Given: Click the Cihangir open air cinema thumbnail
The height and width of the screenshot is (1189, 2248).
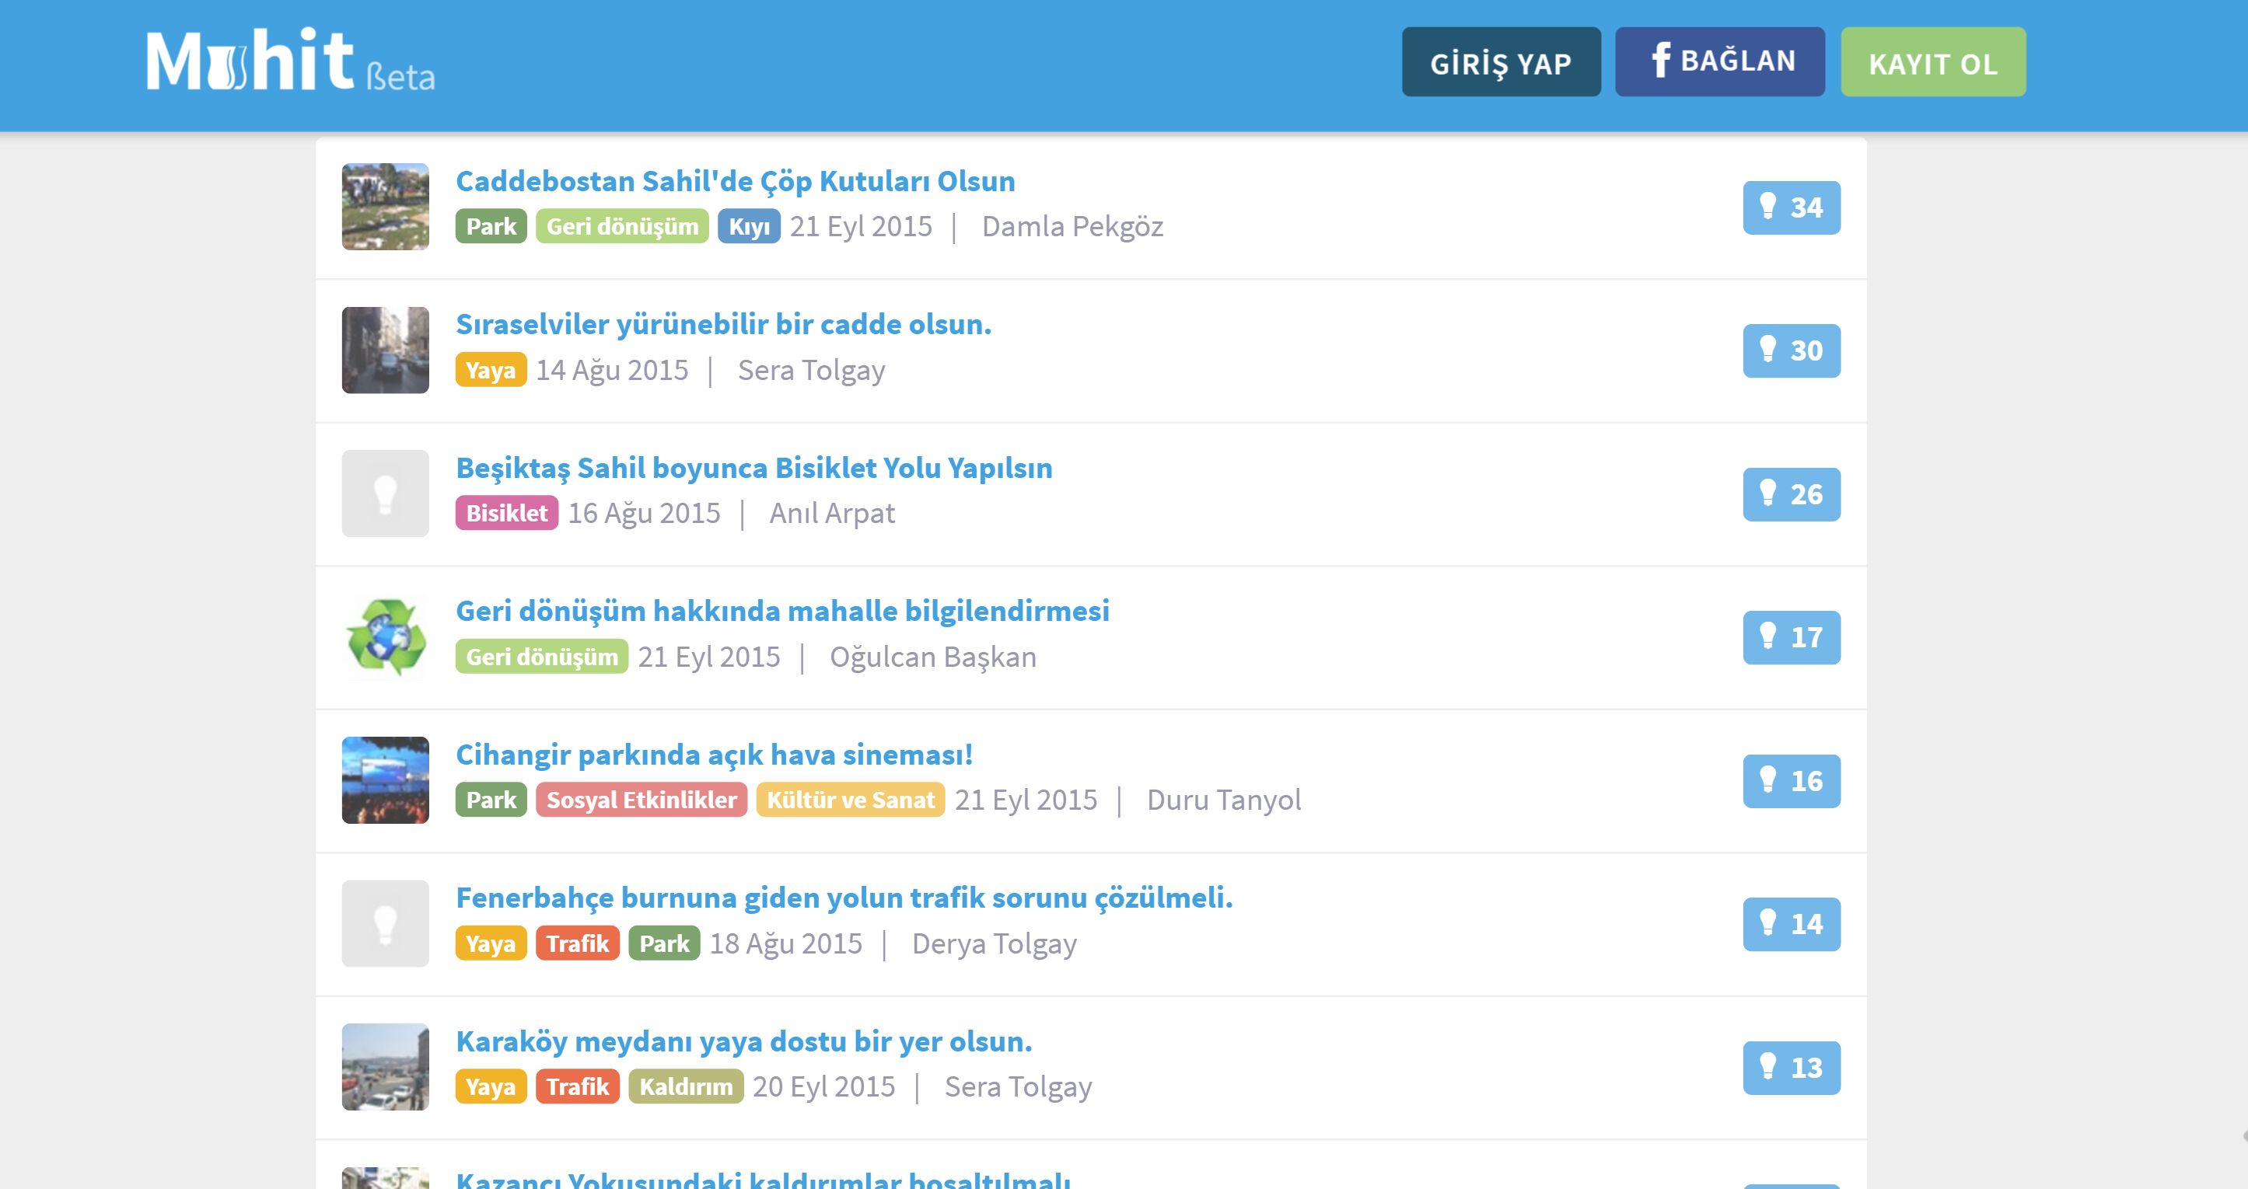Looking at the screenshot, I should [385, 780].
